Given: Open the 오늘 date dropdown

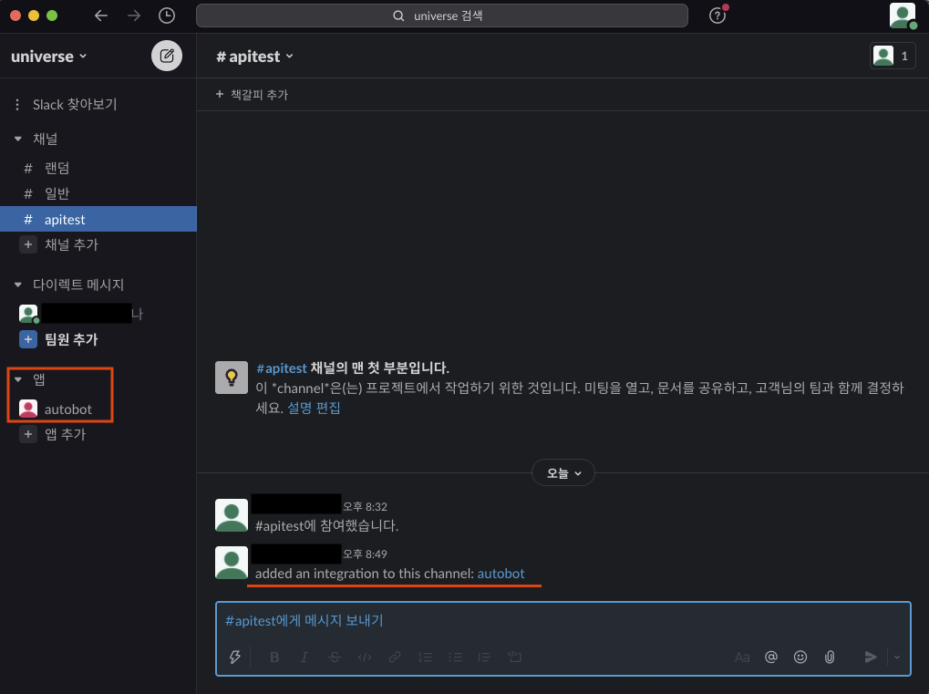Looking at the screenshot, I should click(x=563, y=473).
